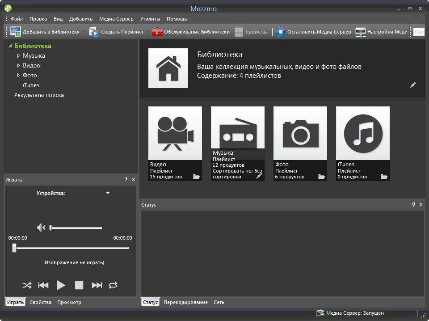Open Media Server settings (Настройки Меди…) monitor icon

tap(360, 32)
